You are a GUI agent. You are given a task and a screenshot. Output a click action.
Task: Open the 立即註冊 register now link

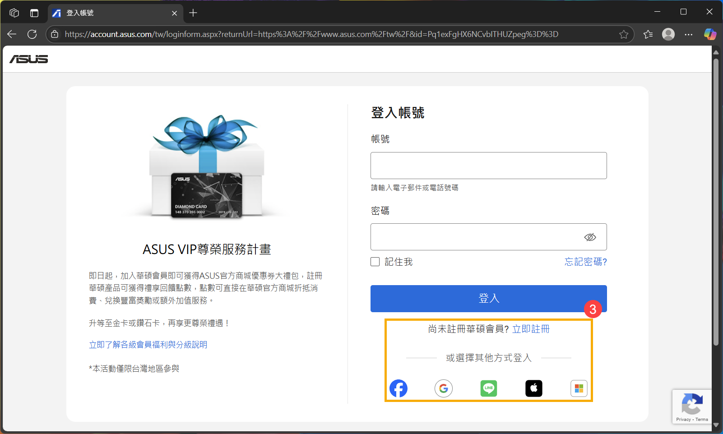pyautogui.click(x=531, y=329)
